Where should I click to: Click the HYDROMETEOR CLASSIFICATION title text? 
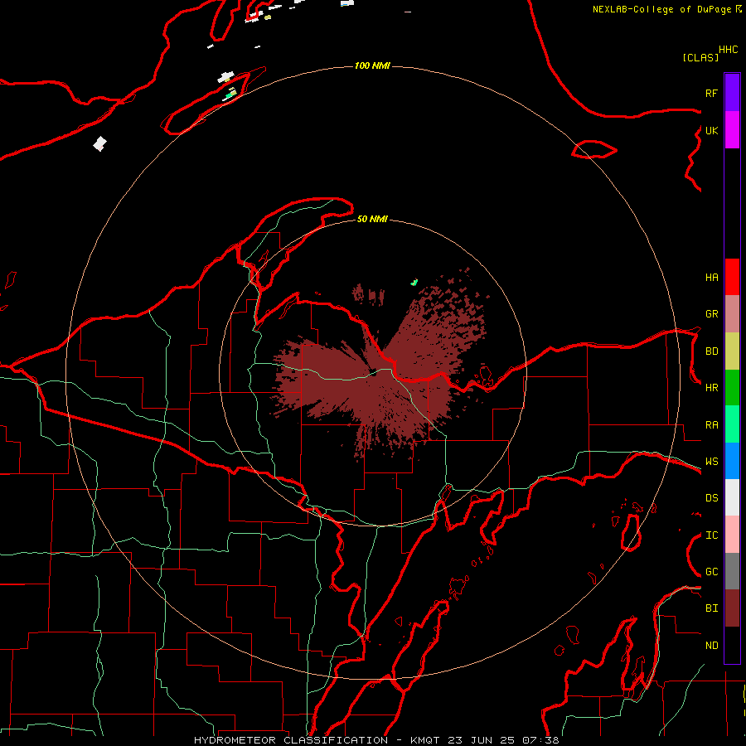[291, 740]
